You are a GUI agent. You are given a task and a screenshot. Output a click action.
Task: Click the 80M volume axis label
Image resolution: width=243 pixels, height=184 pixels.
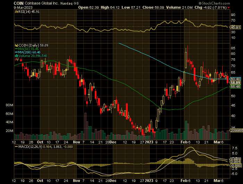pyautogui.click(x=9, y=105)
